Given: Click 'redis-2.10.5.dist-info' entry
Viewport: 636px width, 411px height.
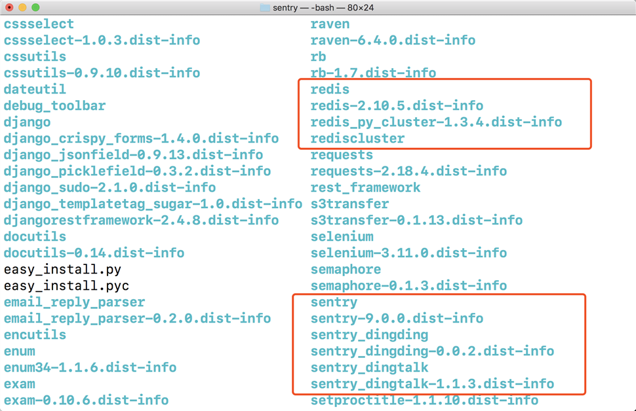Looking at the screenshot, I should (397, 105).
